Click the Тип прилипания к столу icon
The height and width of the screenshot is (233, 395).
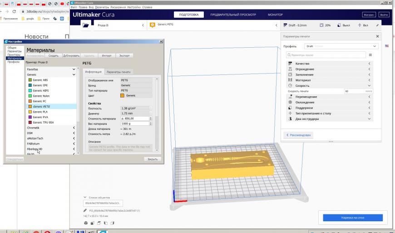(x=290, y=114)
